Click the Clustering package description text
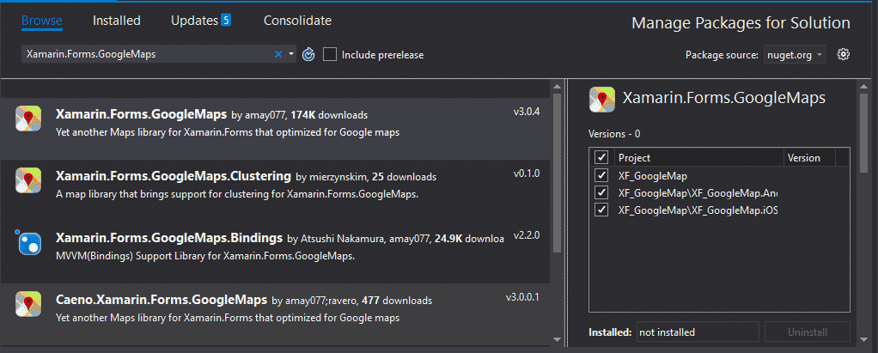The width and height of the screenshot is (878, 353). coord(237,195)
